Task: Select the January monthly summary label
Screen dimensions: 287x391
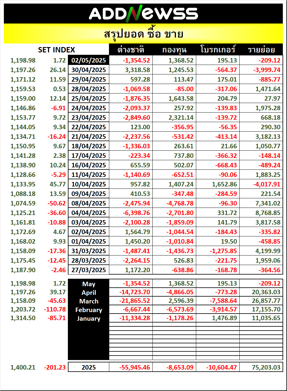Action: pos(89,318)
